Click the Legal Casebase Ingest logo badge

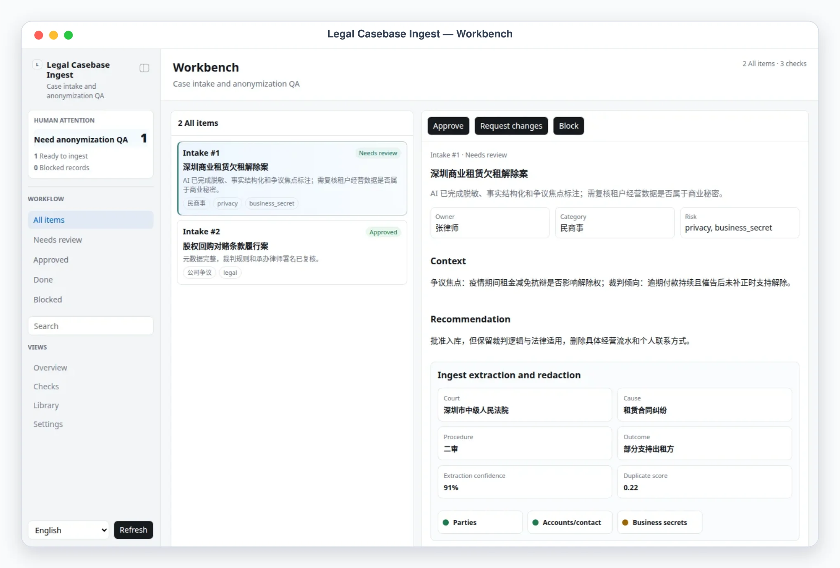click(x=37, y=64)
